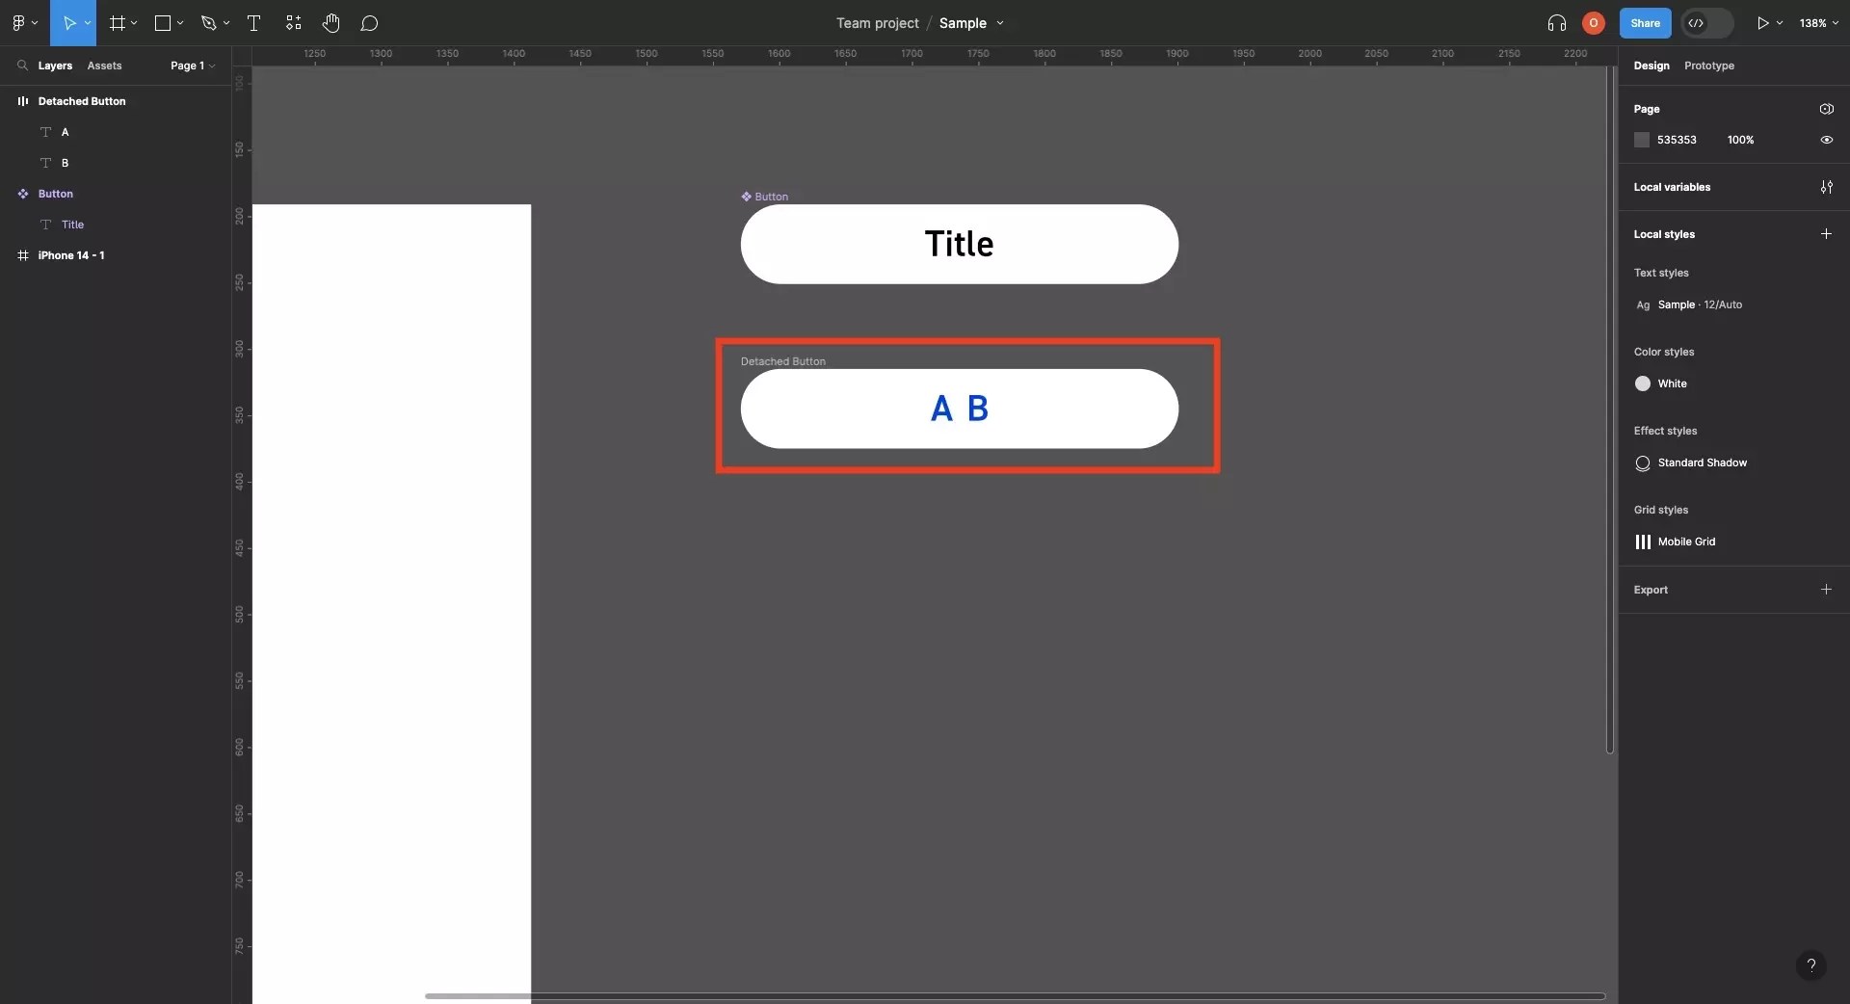Open the Actions search icon in toolbar
The width and height of the screenshot is (1850, 1004).
(x=293, y=23)
